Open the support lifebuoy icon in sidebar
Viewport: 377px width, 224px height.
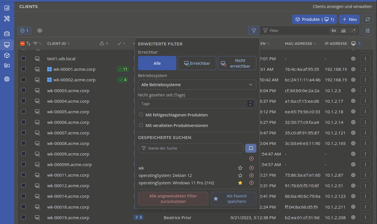[7, 79]
